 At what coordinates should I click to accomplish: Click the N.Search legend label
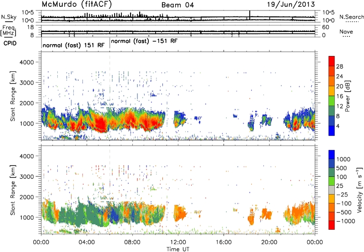click(351, 17)
